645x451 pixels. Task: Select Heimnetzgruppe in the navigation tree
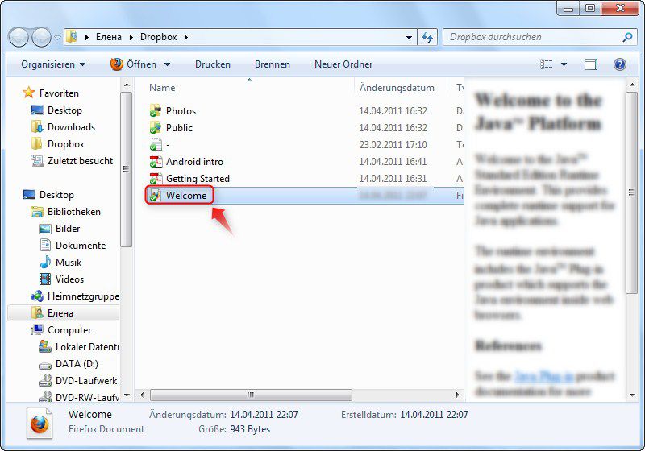[x=75, y=296]
